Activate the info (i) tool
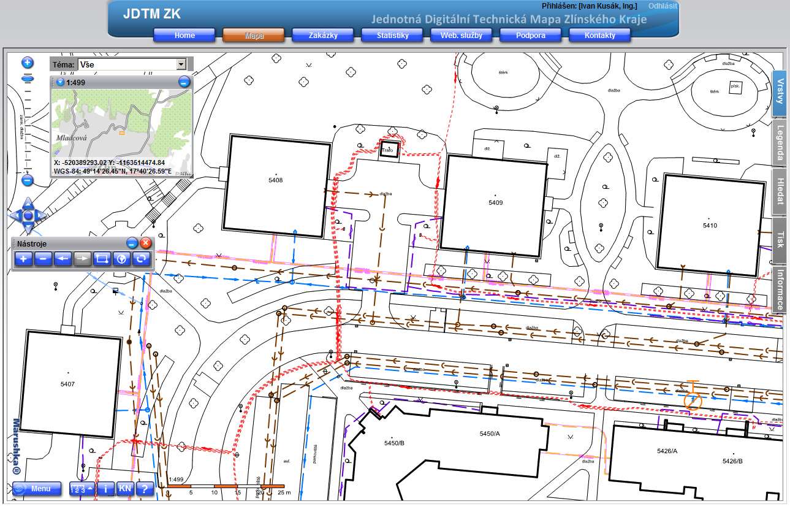Screen dimensions: 790x509 tap(107, 489)
